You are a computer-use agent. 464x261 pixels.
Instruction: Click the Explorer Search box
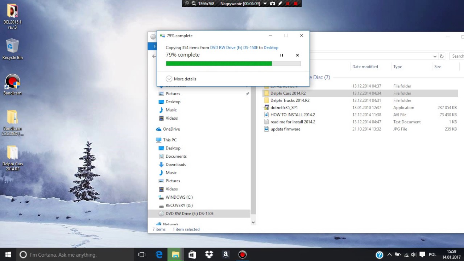click(457, 56)
